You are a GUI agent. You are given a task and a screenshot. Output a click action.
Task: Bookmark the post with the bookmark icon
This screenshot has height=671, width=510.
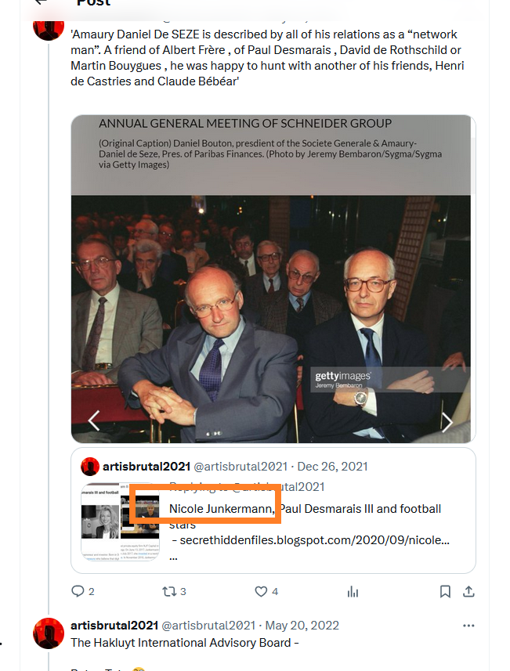click(445, 591)
